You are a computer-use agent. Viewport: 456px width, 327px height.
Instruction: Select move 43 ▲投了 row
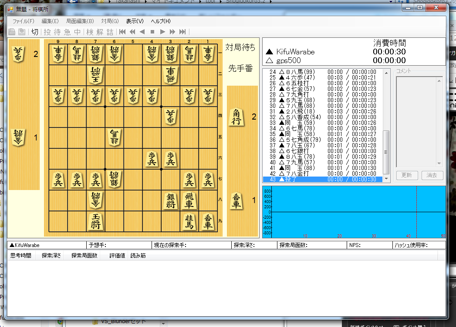click(x=323, y=179)
